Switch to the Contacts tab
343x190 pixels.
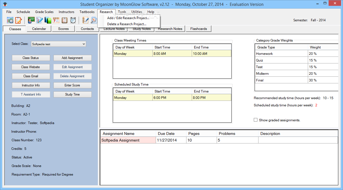(x=88, y=29)
